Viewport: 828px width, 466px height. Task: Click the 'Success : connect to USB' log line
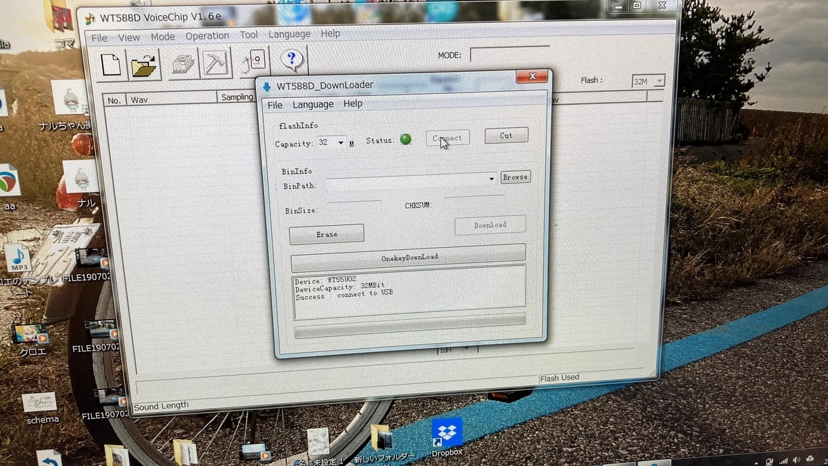(344, 296)
